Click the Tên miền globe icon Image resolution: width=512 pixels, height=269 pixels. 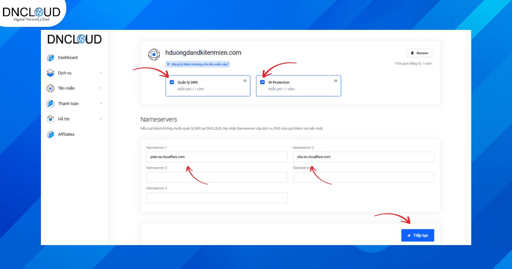[50, 88]
